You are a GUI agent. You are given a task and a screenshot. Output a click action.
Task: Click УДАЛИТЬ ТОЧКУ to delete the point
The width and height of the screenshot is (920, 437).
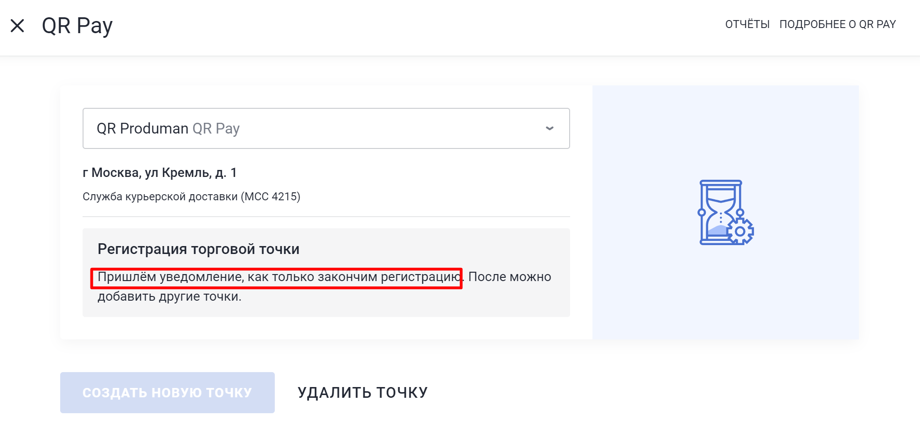(x=362, y=393)
